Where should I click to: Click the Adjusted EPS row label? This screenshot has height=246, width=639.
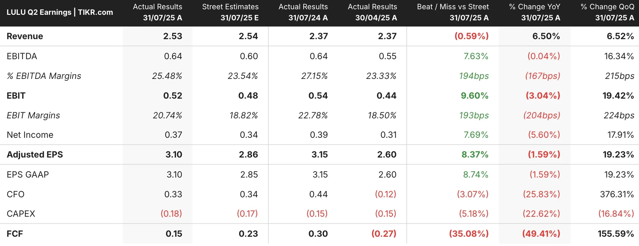pos(35,154)
